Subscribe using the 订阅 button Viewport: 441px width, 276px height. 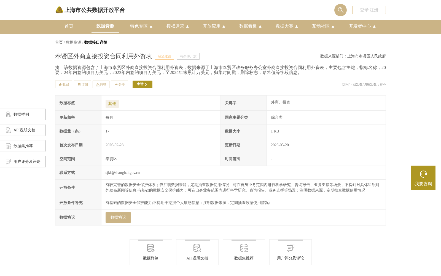82,84
